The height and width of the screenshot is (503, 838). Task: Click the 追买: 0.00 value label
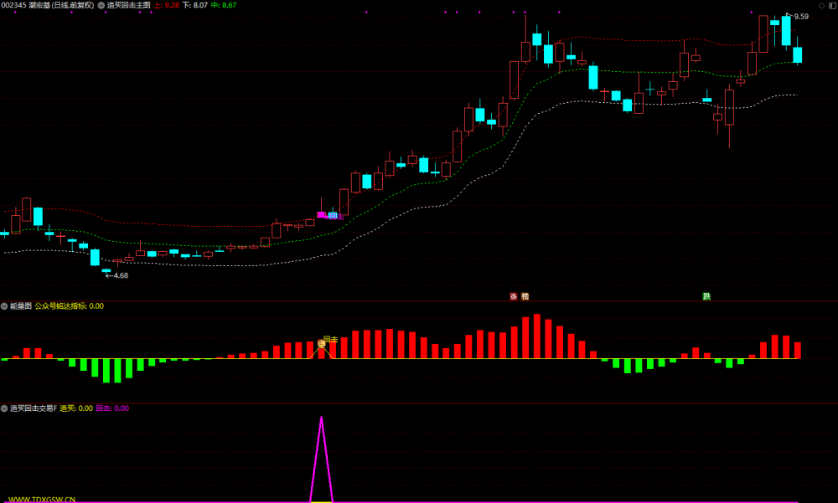(x=76, y=408)
